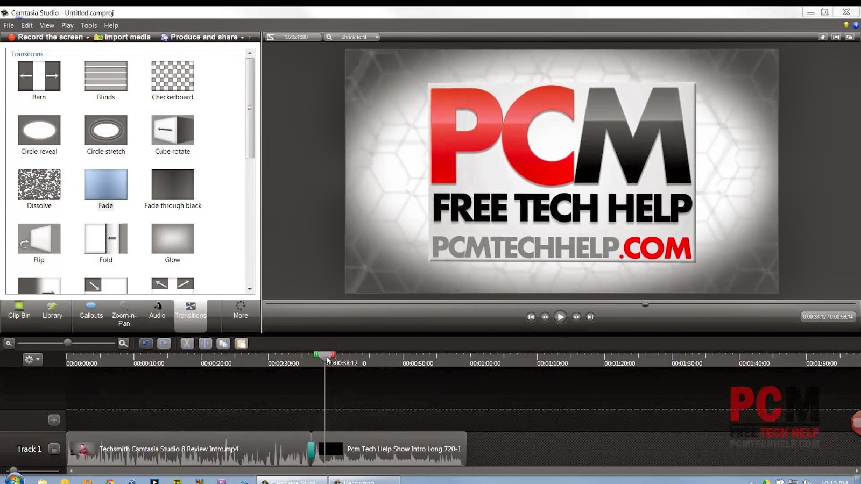Detach the preview window icon
Viewport: 861px width, 484px height.
(849, 37)
